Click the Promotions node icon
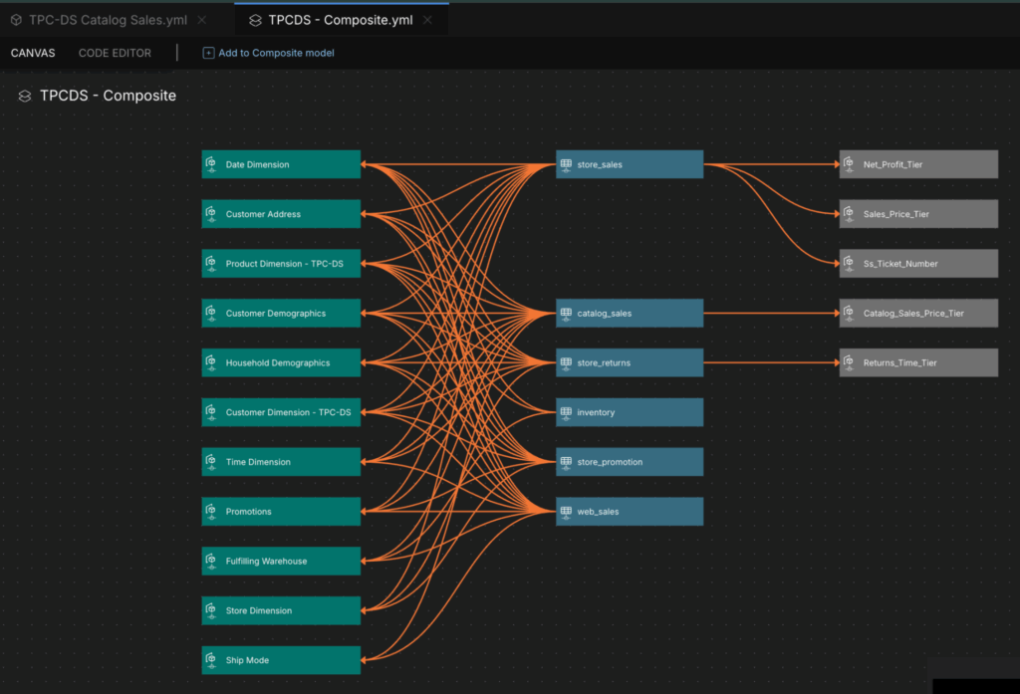This screenshot has width=1020, height=694. tap(211, 511)
